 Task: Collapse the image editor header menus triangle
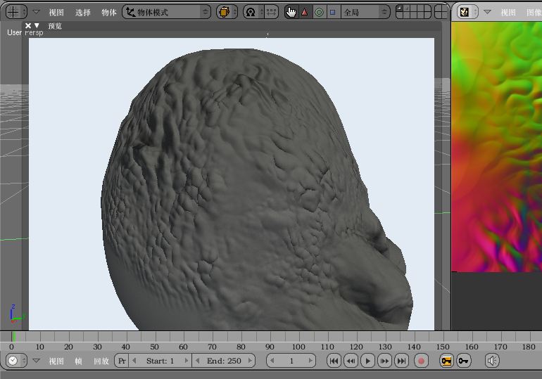tap(487, 12)
